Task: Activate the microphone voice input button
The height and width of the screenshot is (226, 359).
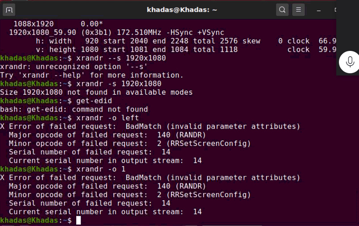Action: point(350,62)
